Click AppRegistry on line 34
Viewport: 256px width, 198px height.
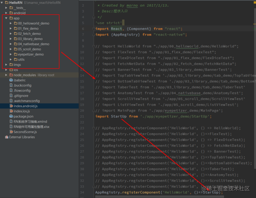coord(108,192)
